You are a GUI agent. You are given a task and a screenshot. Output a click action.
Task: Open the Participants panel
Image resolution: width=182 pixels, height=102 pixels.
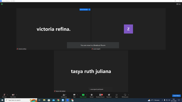click(x=64, y=95)
